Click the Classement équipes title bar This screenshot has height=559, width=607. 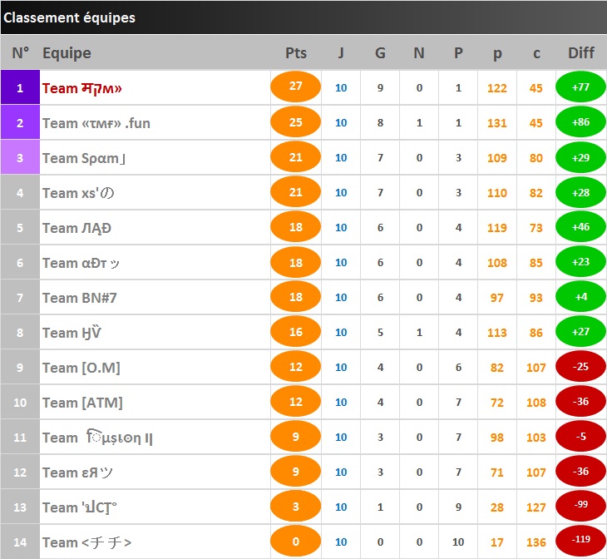(303, 17)
